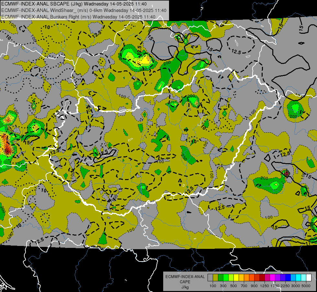Click the legend scale value 1250
The image size is (317, 292).
(x=265, y=286)
